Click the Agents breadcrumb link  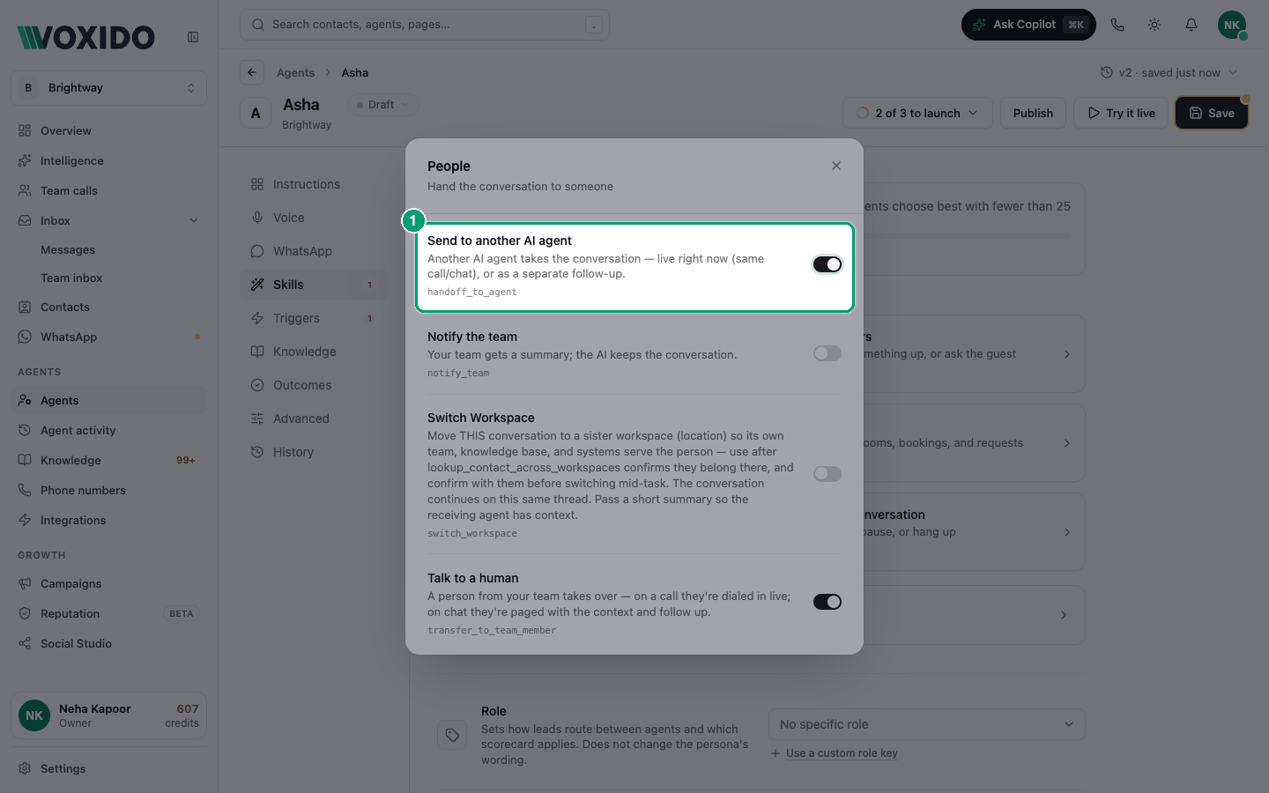[295, 72]
